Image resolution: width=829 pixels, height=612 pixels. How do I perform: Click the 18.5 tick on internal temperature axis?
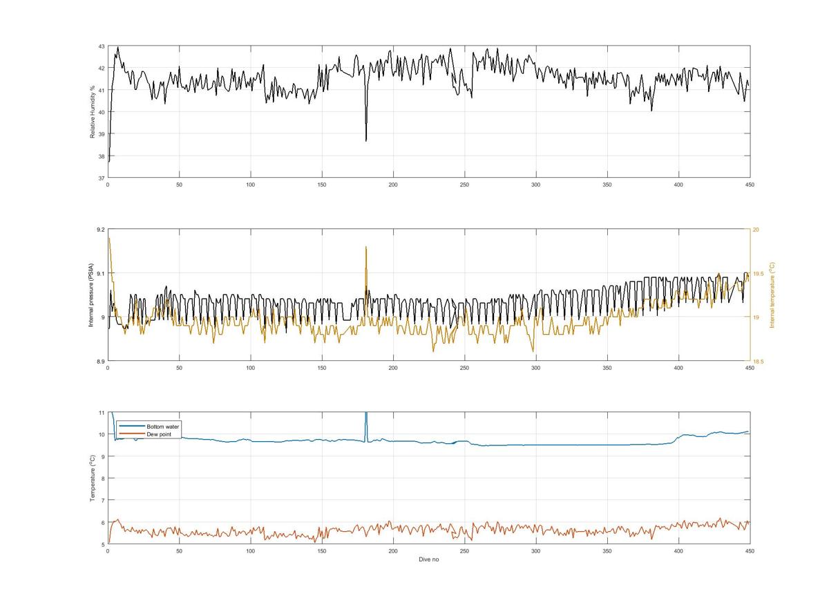[758, 361]
